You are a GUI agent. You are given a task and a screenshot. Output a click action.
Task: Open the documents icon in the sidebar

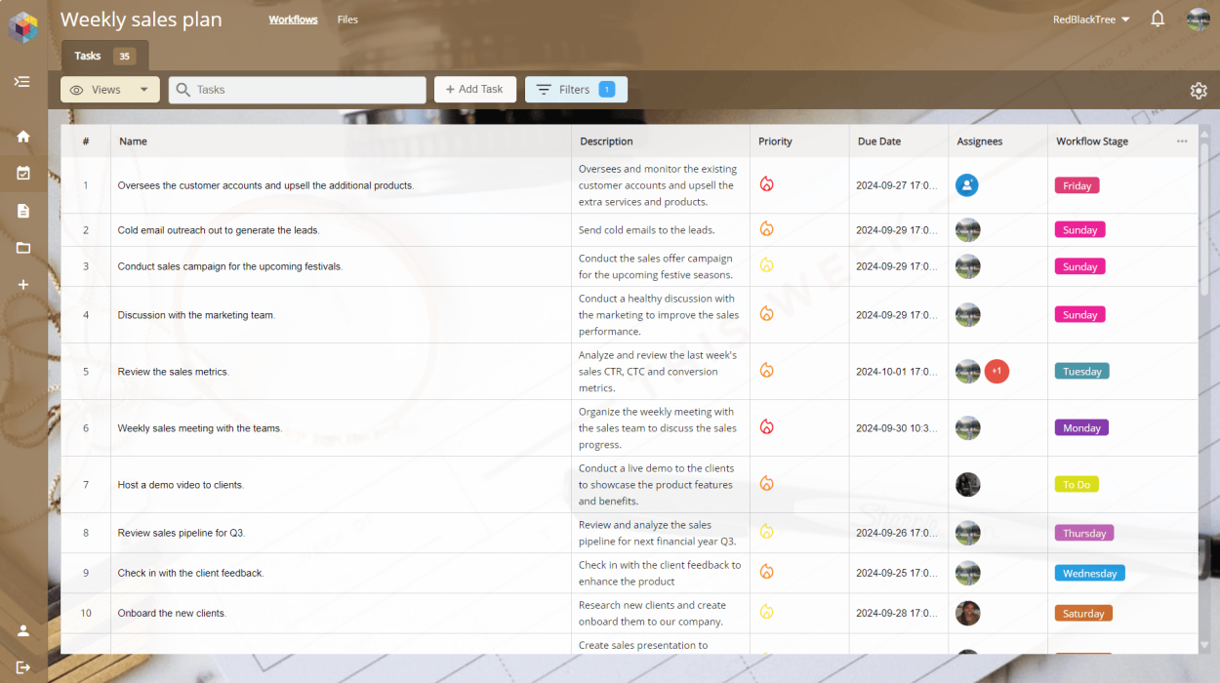(x=22, y=211)
